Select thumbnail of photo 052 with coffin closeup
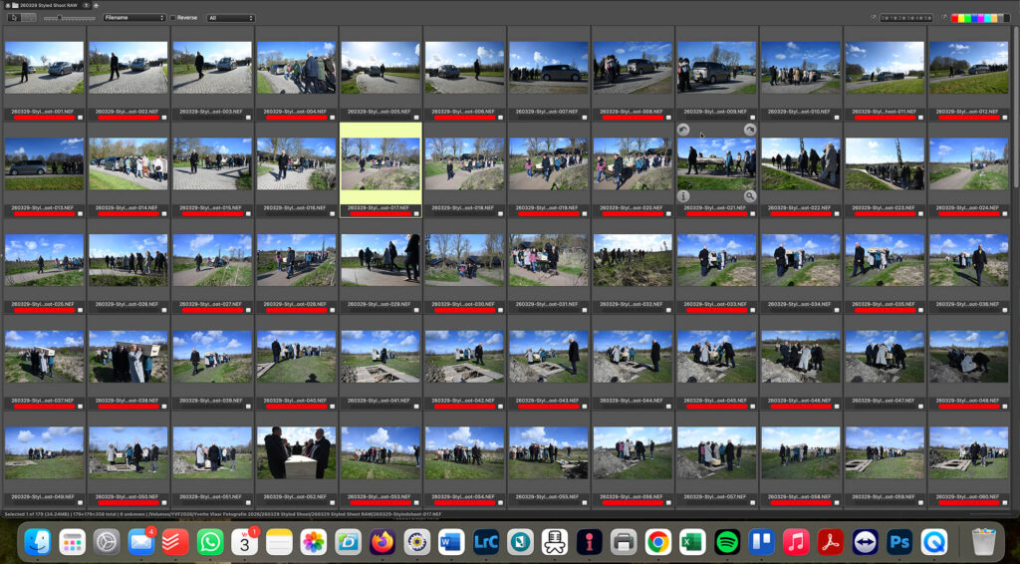 [297, 452]
